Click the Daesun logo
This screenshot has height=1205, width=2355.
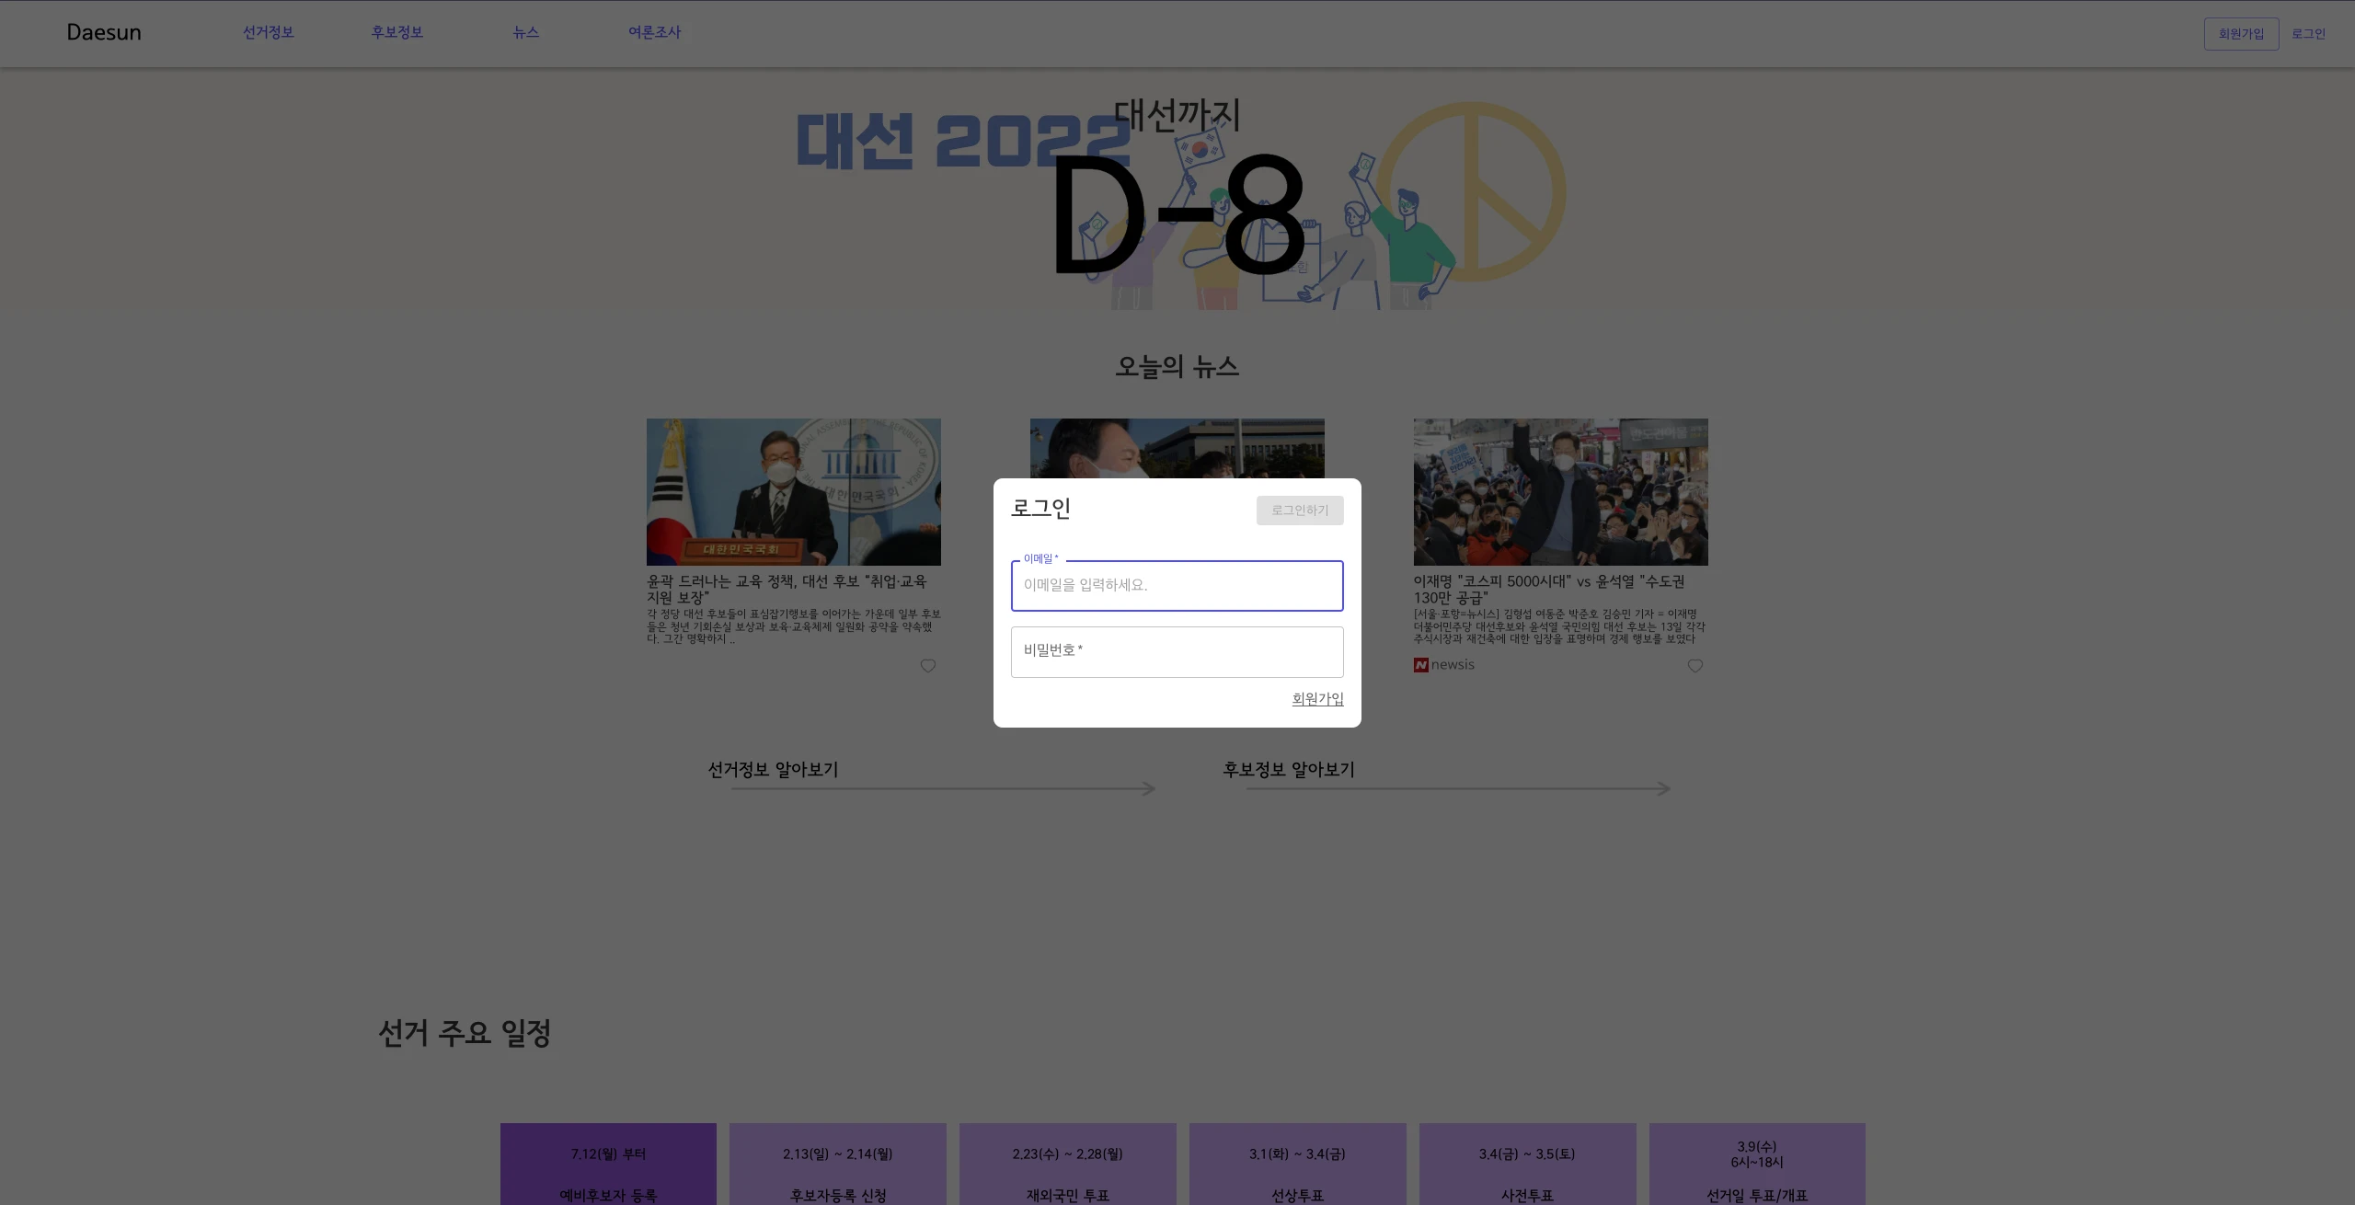coord(103,32)
